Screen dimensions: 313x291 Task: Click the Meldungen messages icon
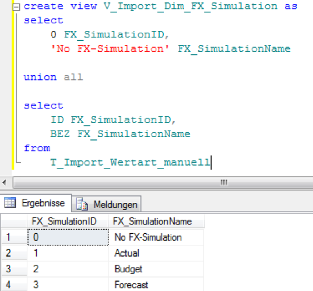(x=82, y=204)
